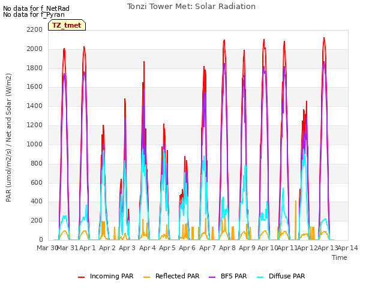Click the 'Time' x-axis label
The image size is (384, 288).
coord(340,257)
